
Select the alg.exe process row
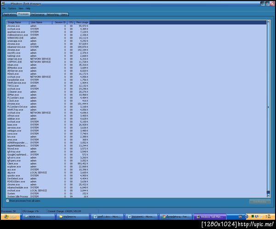(48, 172)
